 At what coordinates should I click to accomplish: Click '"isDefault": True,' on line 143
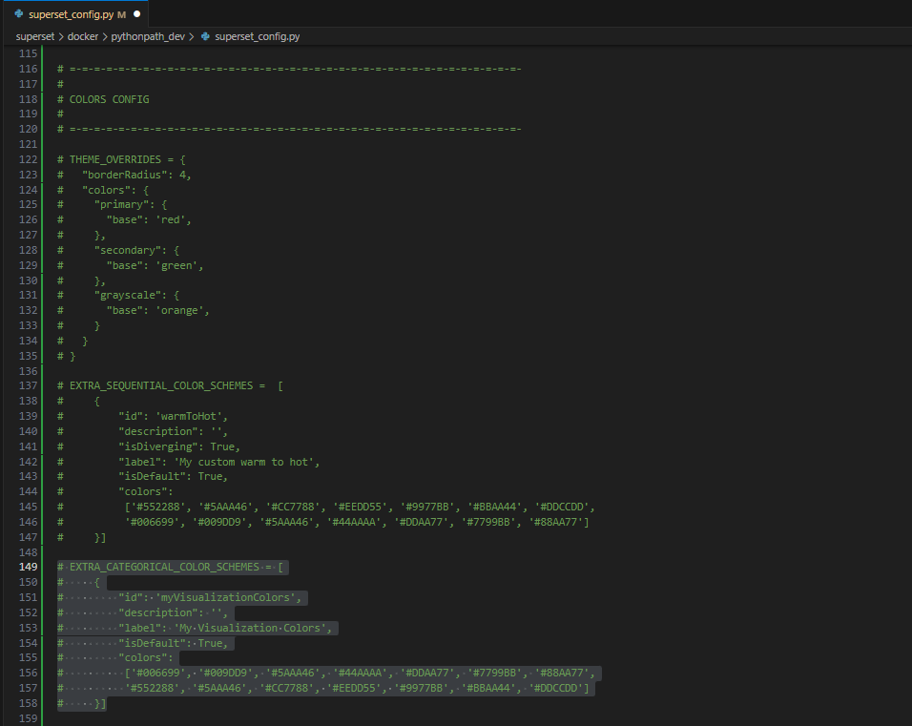click(174, 476)
